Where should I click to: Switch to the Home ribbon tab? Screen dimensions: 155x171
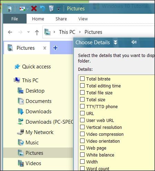[x=38, y=19]
